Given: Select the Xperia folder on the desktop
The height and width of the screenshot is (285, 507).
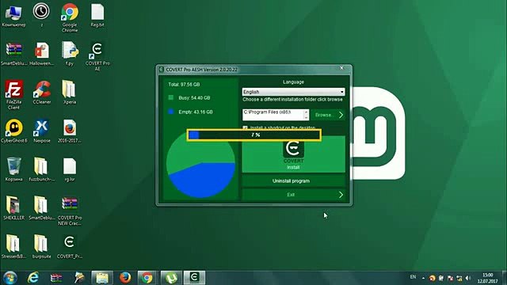Looking at the screenshot, I should (70, 93).
